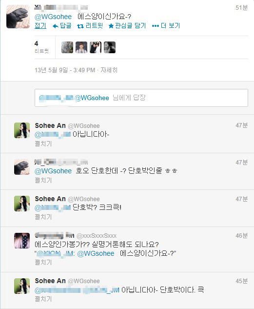Open fourth retweeter avatar thumbnail
The height and width of the screenshot is (309, 254).
(x=110, y=47)
